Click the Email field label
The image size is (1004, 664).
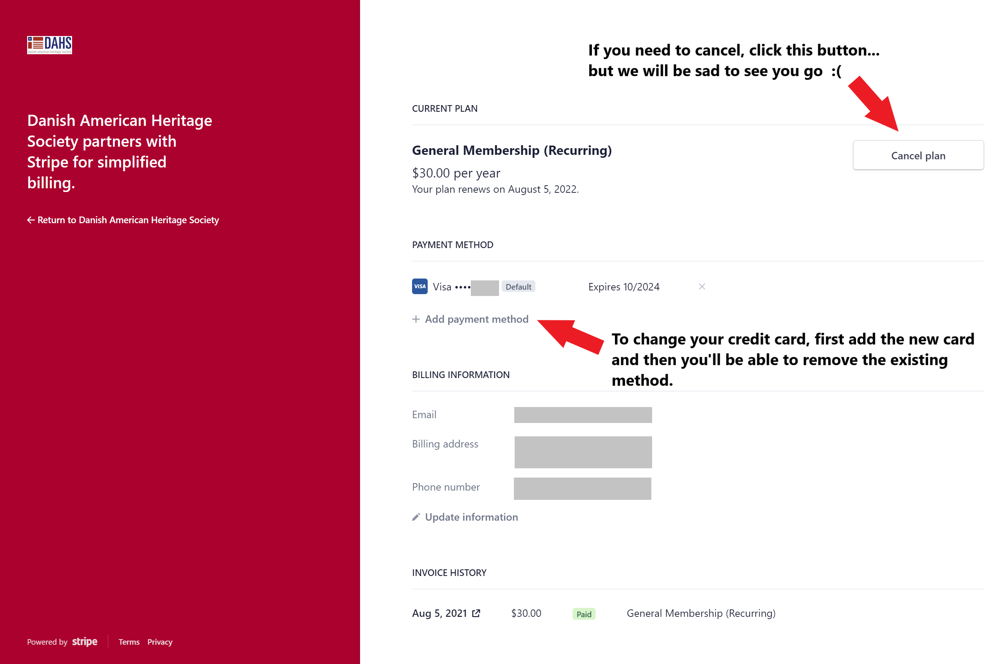pos(424,414)
